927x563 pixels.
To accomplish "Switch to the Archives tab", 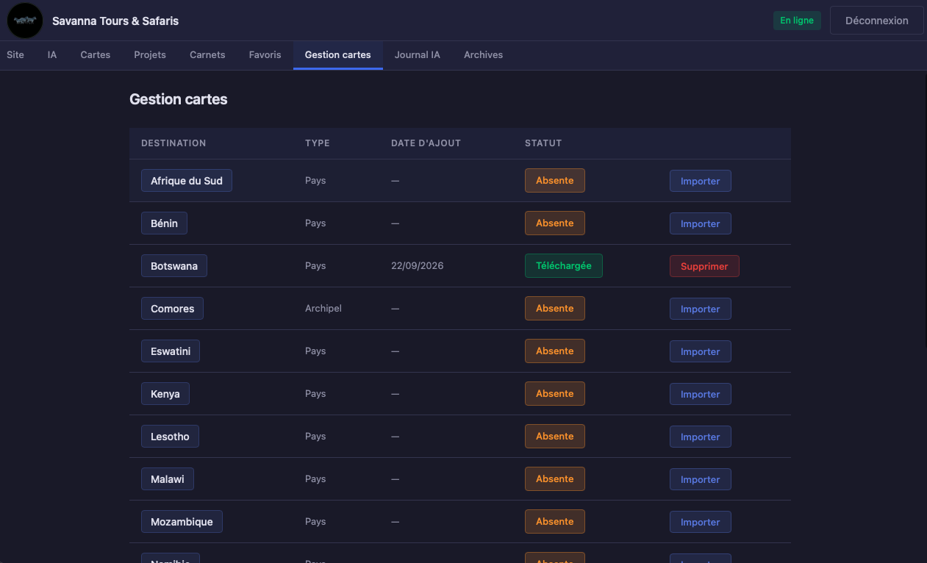I will [x=483, y=55].
